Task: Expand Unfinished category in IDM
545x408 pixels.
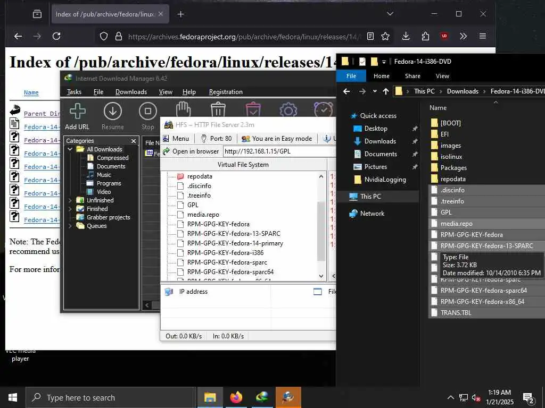Action: tap(70, 200)
